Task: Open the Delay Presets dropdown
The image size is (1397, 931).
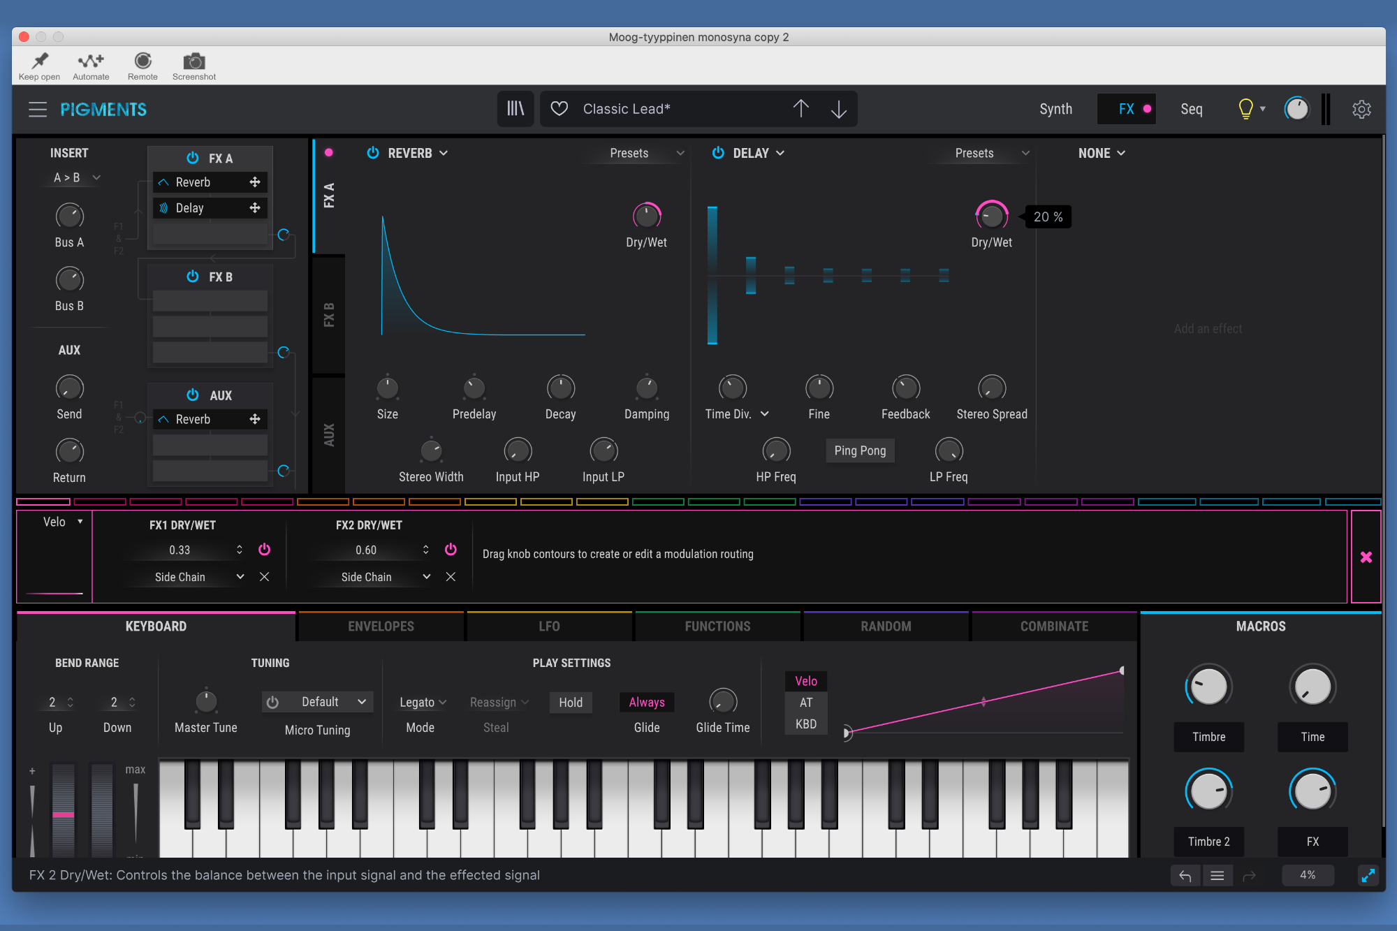Action: coord(991,153)
